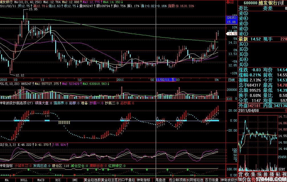Click the 卖⑤ ask row
This screenshot has height=182, width=287.
(x=263, y=13)
